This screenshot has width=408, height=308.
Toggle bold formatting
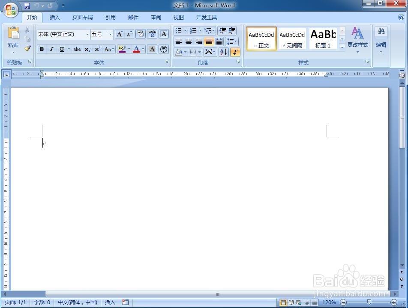pos(42,49)
